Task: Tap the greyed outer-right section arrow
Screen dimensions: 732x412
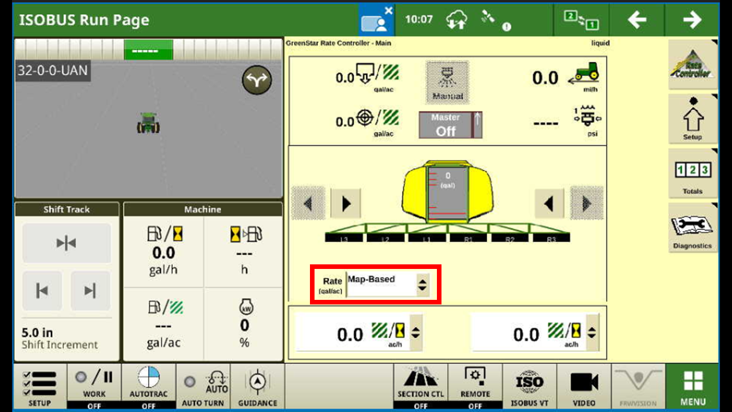Action: pyautogui.click(x=586, y=203)
